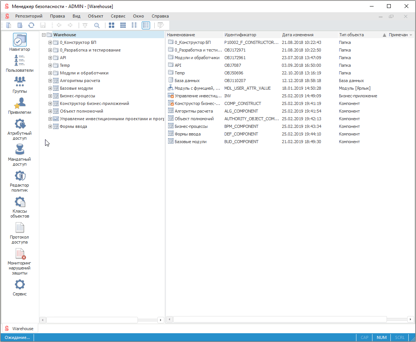
Task: Toggle the details table view button
Action: (x=146, y=25)
